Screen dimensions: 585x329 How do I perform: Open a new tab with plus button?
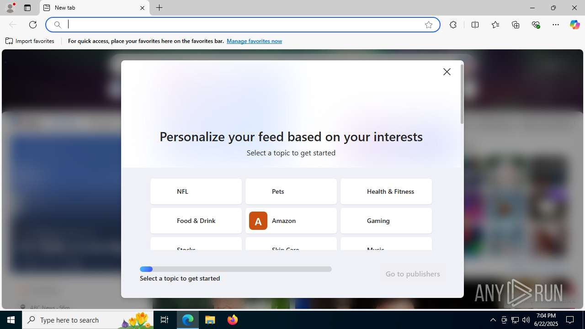point(159,8)
